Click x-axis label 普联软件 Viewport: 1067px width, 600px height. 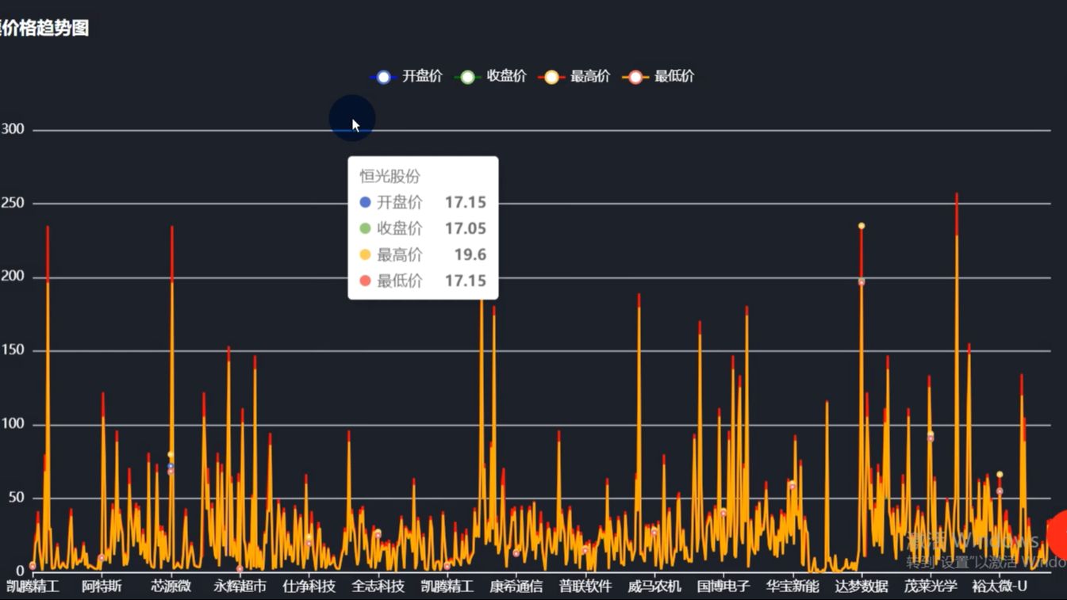pos(585,587)
